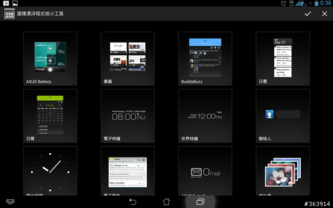The width and height of the screenshot is (333, 208).
Task: Select the photo gallery widget with flower
Action: point(283,171)
